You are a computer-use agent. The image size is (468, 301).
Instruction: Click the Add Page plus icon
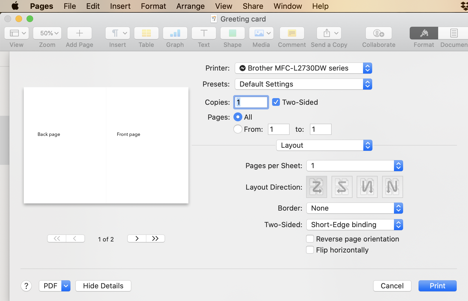(80, 33)
